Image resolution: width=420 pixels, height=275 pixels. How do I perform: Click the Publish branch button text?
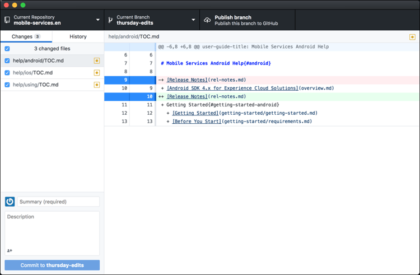(233, 17)
